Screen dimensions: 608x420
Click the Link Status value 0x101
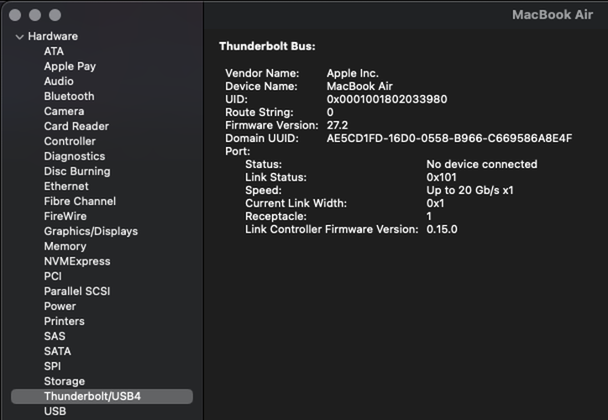441,177
